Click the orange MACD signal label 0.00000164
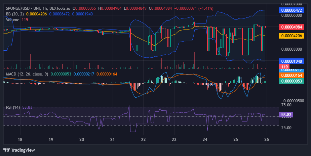Screen dimensions: 311x156 (291, 75)
